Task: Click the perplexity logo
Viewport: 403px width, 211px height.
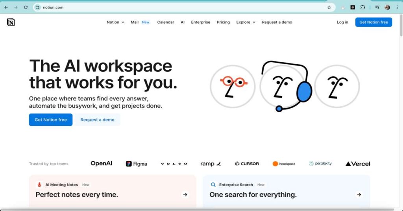Action: tap(320, 164)
